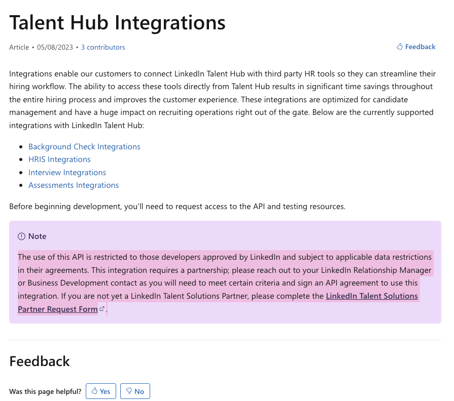Click the highlighted note text about API restrictions
This screenshot has height=401, width=454.
tap(225, 283)
